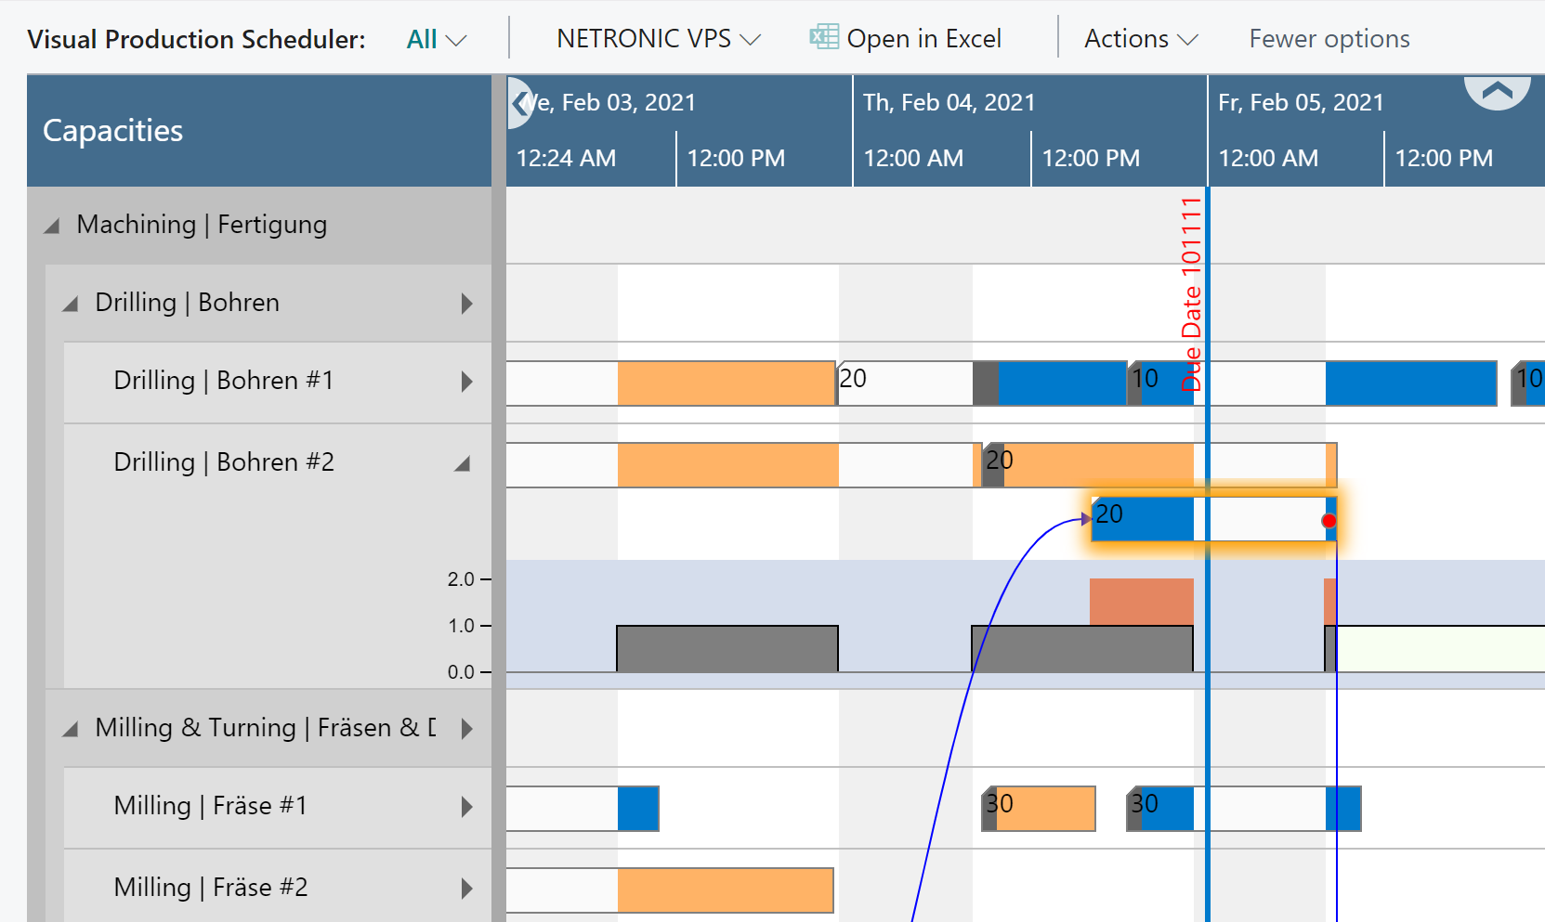Click the arrow icon for Drilling | Bohren #1
Viewport: 1545px width, 922px height.
pyautogui.click(x=467, y=381)
